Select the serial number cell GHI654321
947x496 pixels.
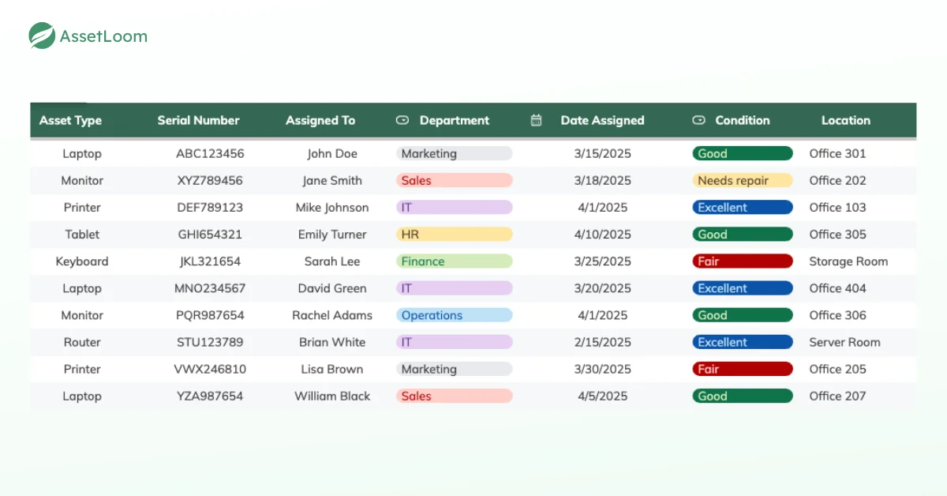pyautogui.click(x=210, y=235)
